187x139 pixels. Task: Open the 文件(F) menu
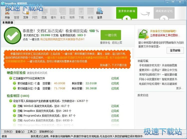[x=8, y=132]
